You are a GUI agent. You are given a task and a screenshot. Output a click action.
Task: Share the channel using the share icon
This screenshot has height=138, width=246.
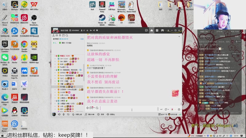[94, 30]
